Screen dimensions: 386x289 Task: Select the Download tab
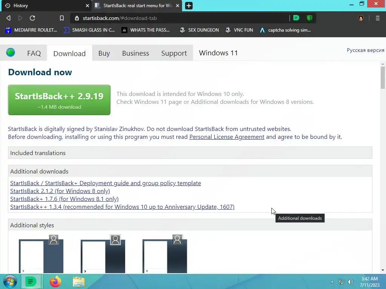coord(69,53)
